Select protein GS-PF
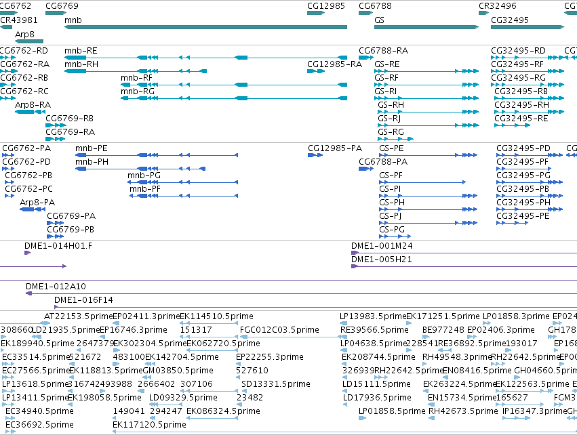This screenshot has width=577, height=435. coord(423,182)
